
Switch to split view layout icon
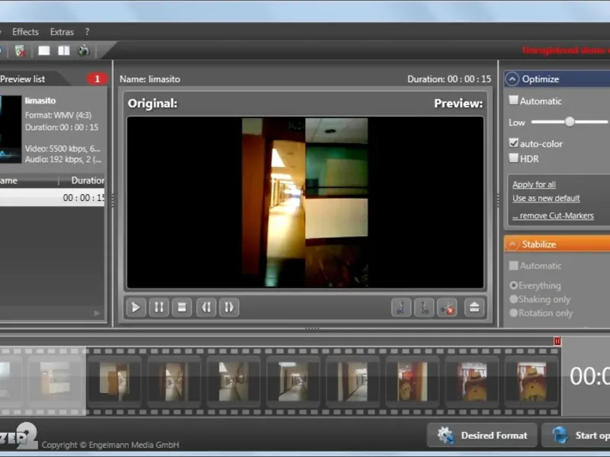click(x=64, y=51)
